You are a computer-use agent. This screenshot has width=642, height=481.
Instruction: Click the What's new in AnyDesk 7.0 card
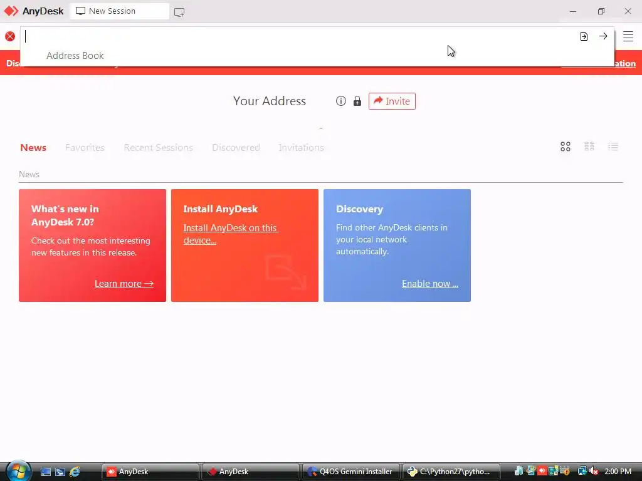coord(93,246)
